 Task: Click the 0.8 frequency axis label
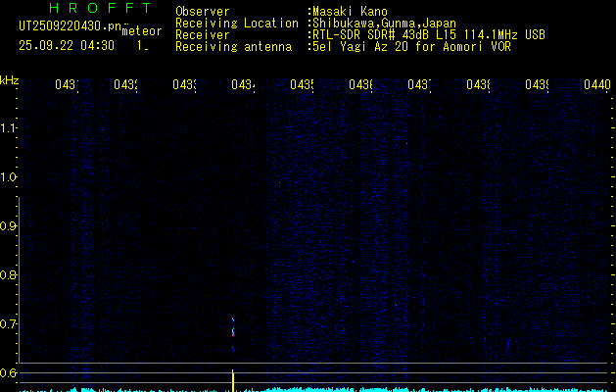pos(8,274)
